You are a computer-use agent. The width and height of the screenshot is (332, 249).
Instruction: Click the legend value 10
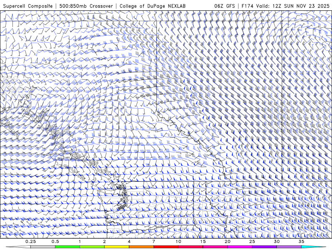coord(178,242)
